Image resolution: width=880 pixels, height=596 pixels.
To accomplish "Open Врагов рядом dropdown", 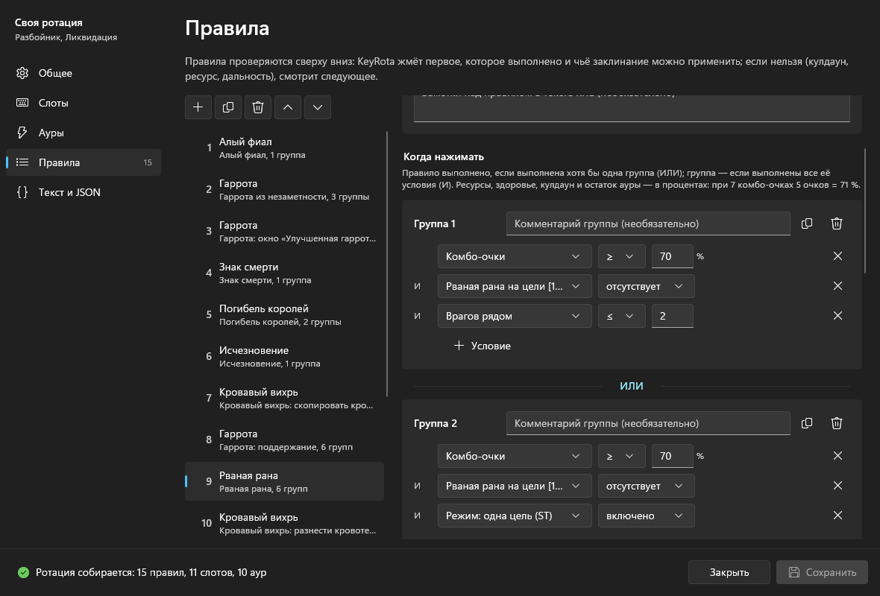I will (x=515, y=316).
